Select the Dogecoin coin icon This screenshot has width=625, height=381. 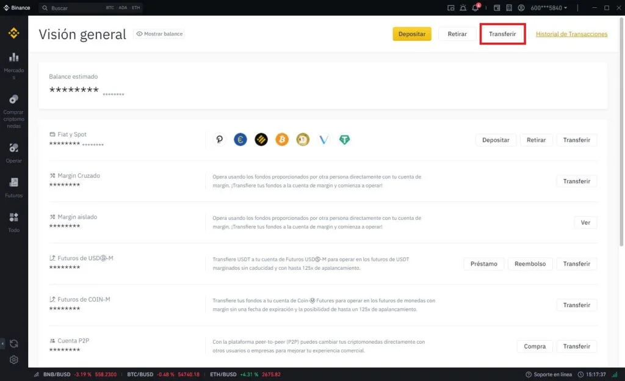coord(303,139)
